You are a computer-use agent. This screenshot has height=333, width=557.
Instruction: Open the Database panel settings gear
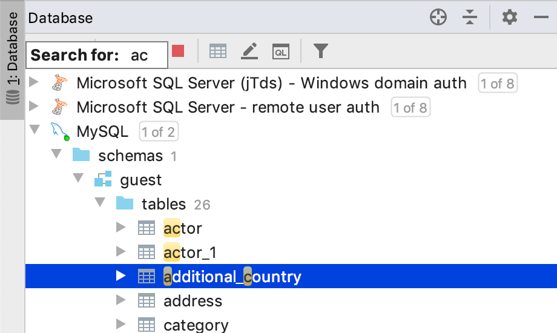509,17
